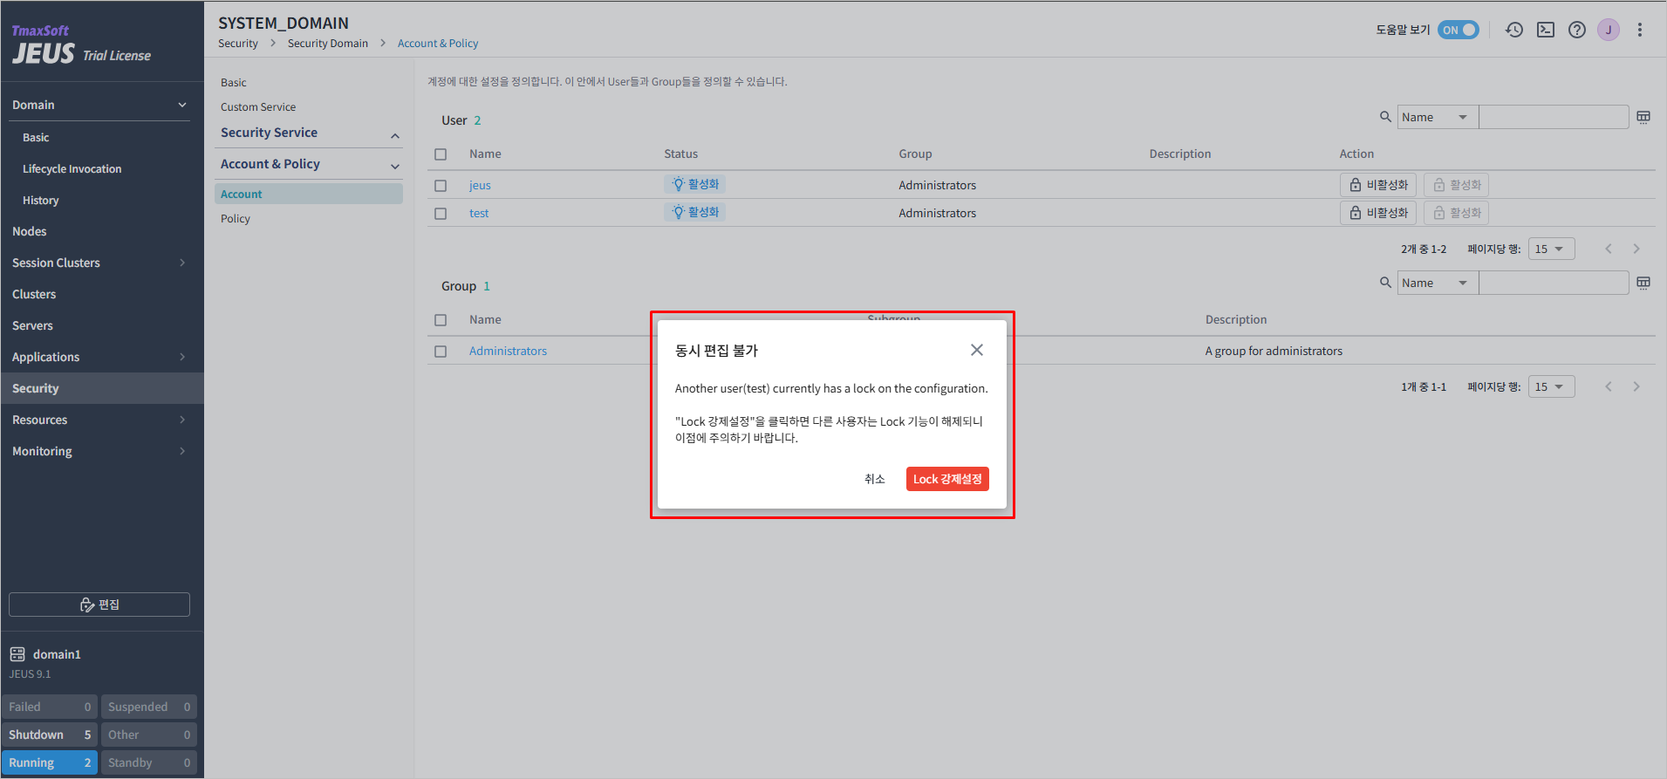Open the configuration history clock icon

coord(1514,30)
